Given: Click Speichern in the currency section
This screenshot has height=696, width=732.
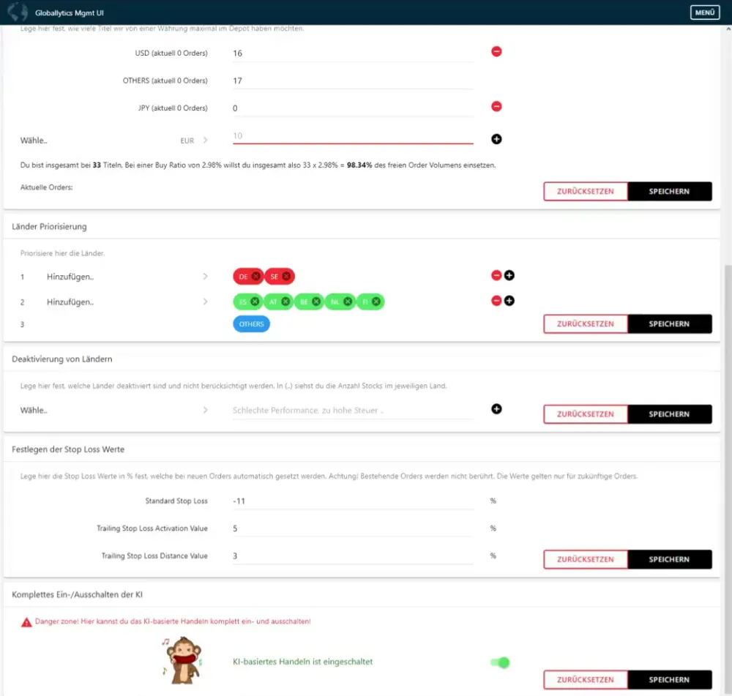Looking at the screenshot, I should tap(670, 192).
